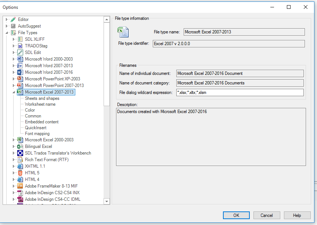Viewport: 317px width, 225px height.
Task: Click the Cancel button
Action: tap(267, 215)
